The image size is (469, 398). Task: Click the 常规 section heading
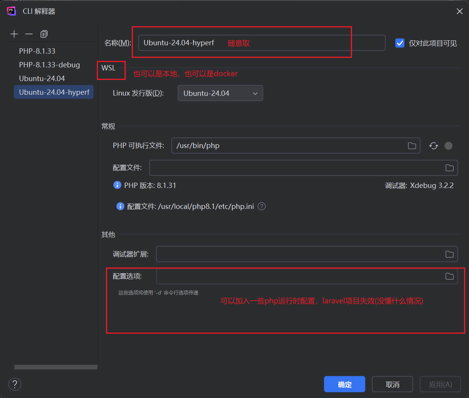tap(108, 126)
